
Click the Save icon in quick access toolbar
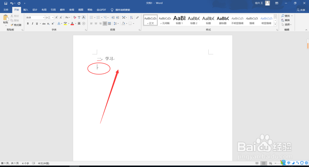click(6, 3)
